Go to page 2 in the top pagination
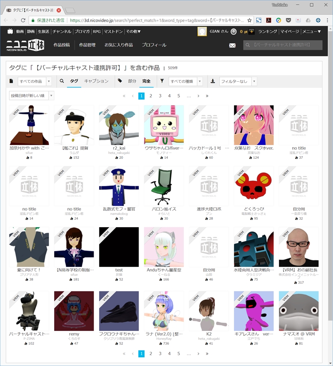This screenshot has width=333, height=366. pos(151,96)
